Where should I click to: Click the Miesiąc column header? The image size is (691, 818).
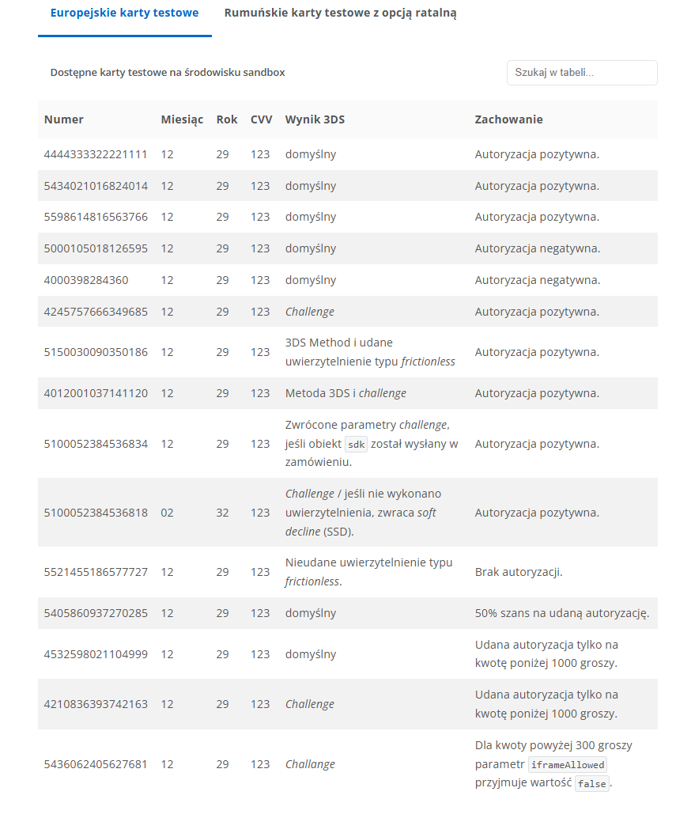coord(182,119)
